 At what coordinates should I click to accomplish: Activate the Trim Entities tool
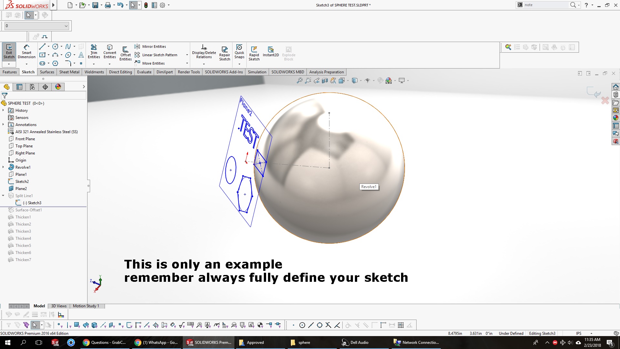coord(94,52)
